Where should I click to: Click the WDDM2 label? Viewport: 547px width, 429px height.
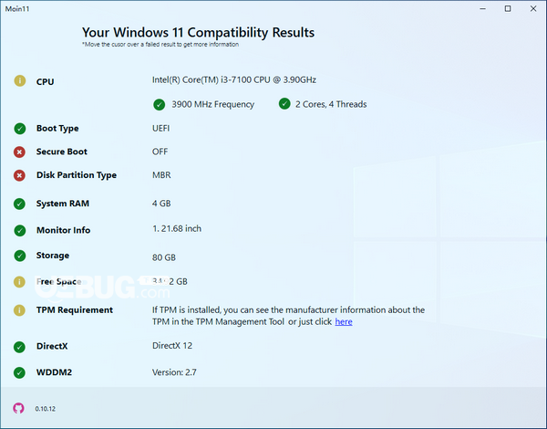54,372
